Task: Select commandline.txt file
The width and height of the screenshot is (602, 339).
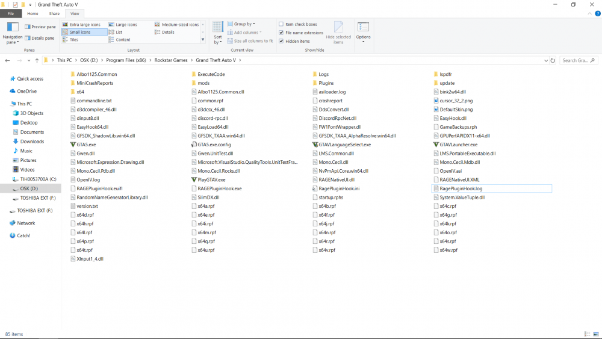Action: click(x=91, y=101)
